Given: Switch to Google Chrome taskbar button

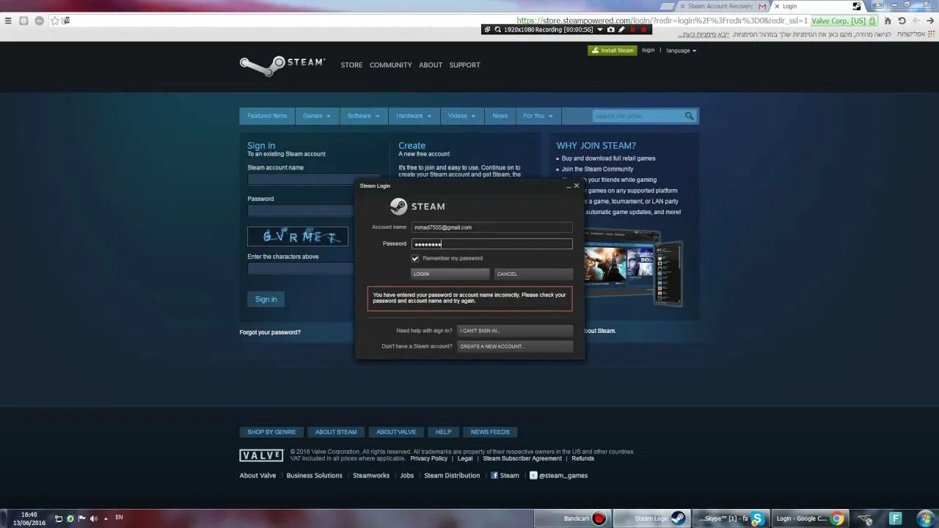Looking at the screenshot, I should click(x=809, y=518).
